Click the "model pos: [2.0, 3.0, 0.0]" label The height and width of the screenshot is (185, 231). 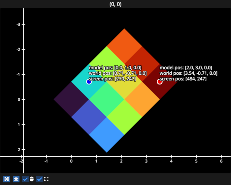pos(186,67)
